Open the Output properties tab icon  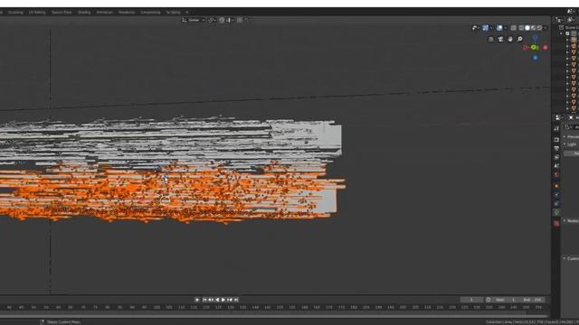pyautogui.click(x=557, y=148)
